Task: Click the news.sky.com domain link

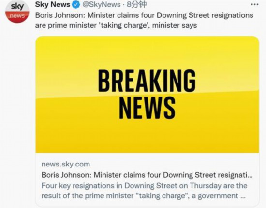Action: click(x=66, y=164)
